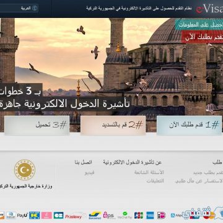Select step #3 تحميل
The height and width of the screenshot is (223, 223).
(37, 125)
